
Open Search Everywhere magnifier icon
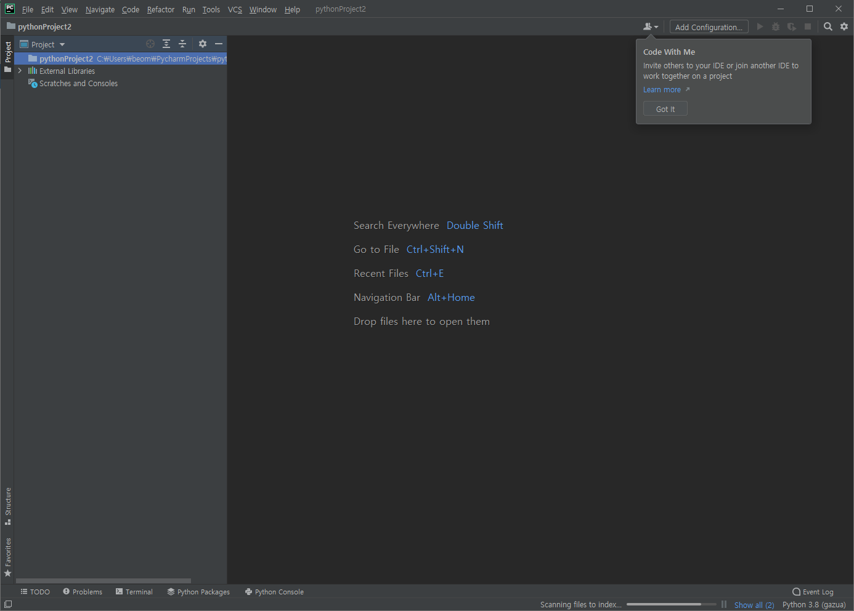(828, 26)
